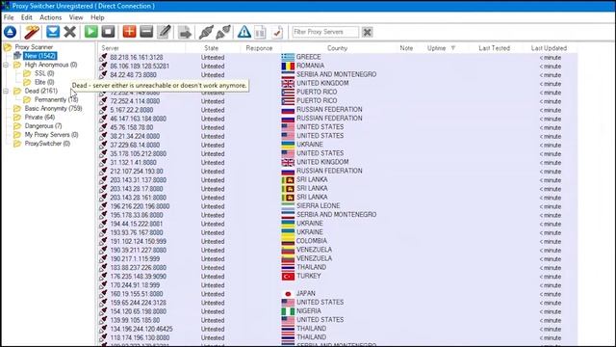Sort by the Note column header

406,48
